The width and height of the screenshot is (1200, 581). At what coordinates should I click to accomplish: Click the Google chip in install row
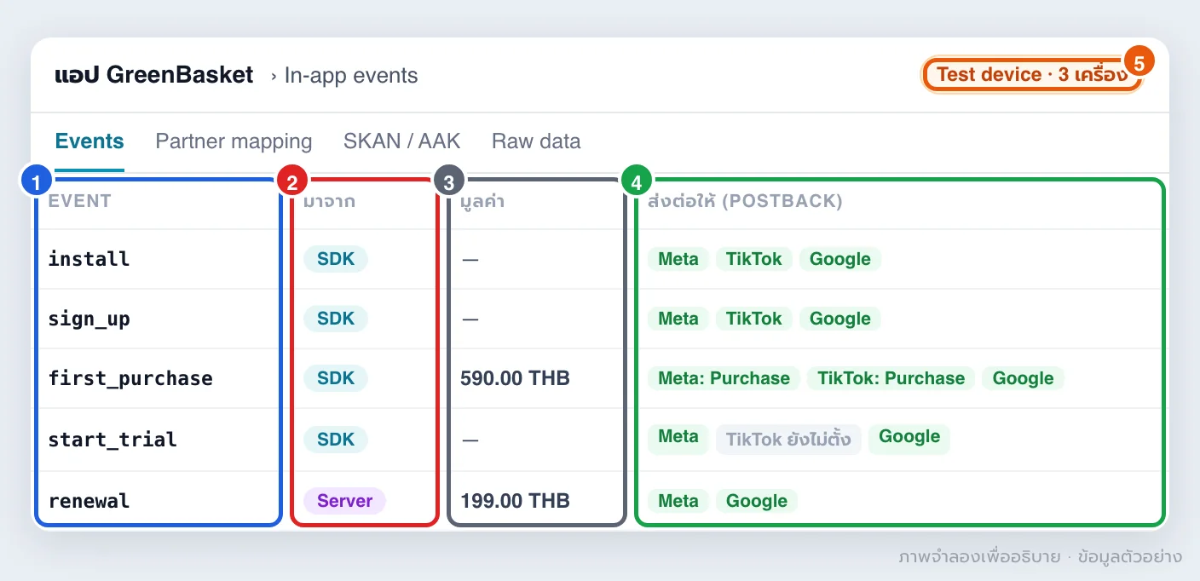coord(840,259)
